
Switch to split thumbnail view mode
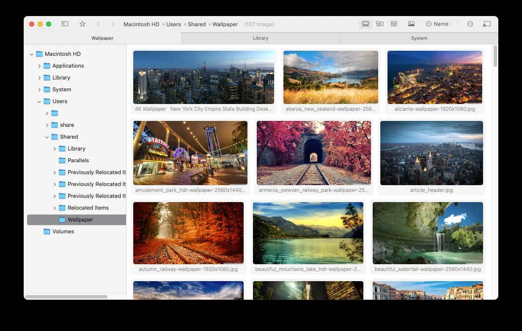click(x=380, y=24)
